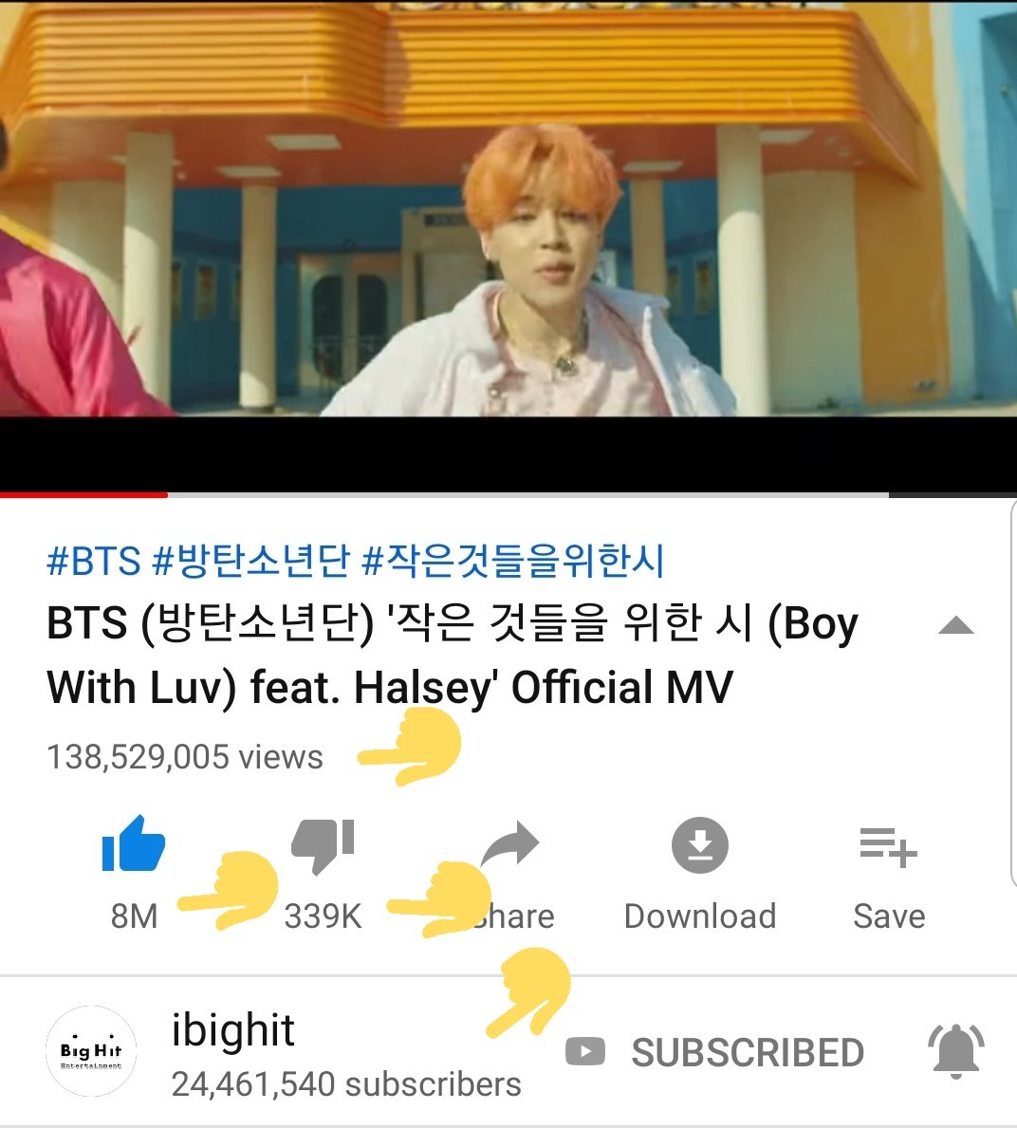Tap the Download label text
This screenshot has height=1128, width=1017.
[700, 915]
